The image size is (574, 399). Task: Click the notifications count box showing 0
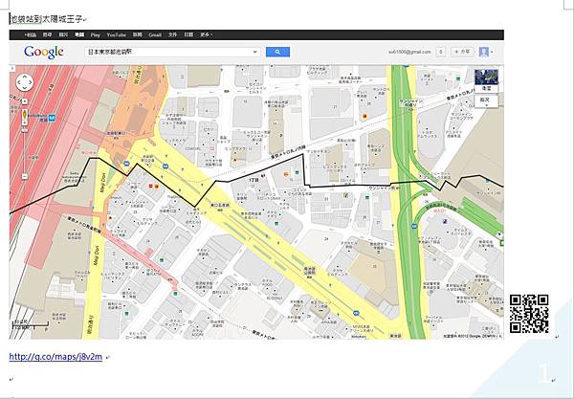click(441, 52)
